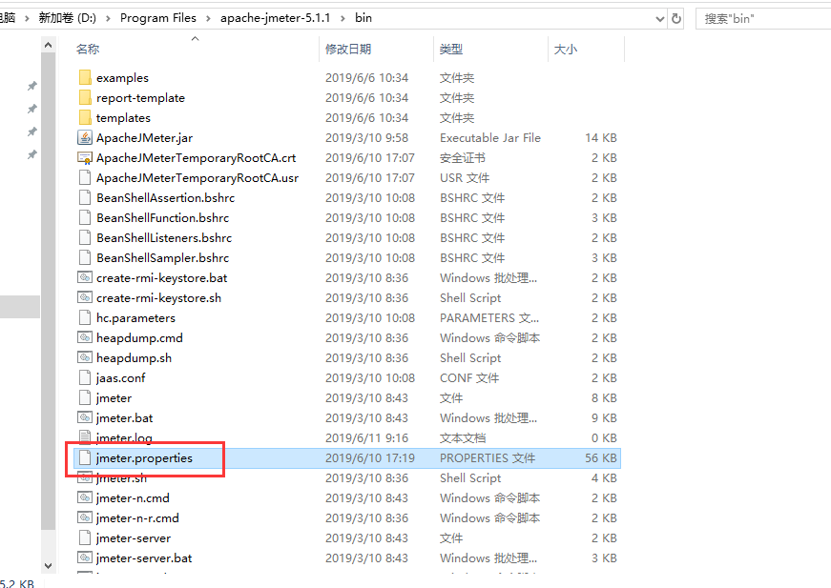Go to 新加卷 (D:) in the breadcrumb
Image resolution: width=831 pixels, height=588 pixels.
pyautogui.click(x=68, y=18)
